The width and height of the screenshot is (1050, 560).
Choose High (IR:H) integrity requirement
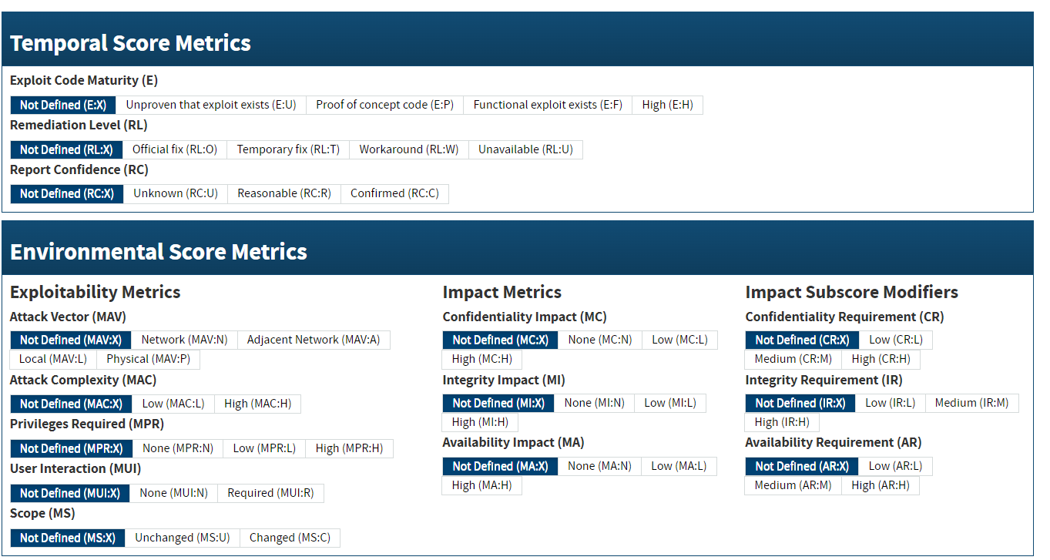click(x=782, y=422)
